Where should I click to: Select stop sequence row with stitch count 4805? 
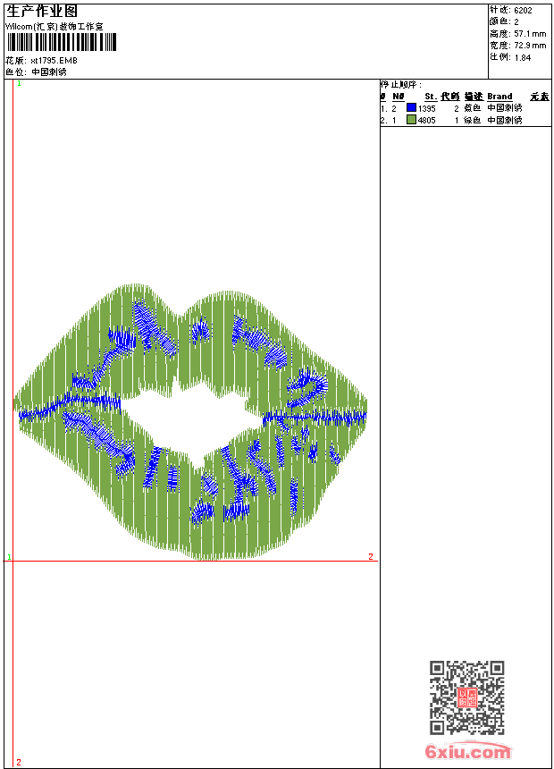coord(465,119)
